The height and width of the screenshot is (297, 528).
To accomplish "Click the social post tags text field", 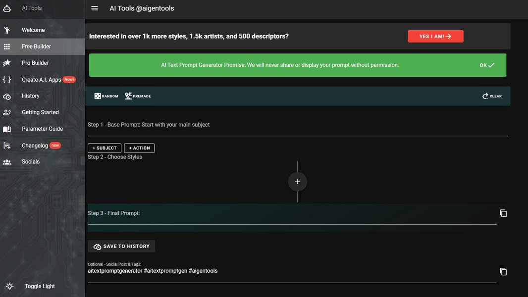I will 292,271.
